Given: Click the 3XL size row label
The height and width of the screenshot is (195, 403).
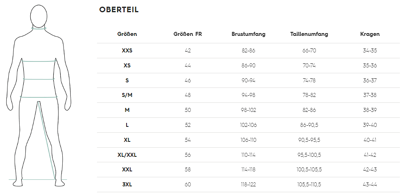Looking at the screenshot, I should (x=127, y=184).
